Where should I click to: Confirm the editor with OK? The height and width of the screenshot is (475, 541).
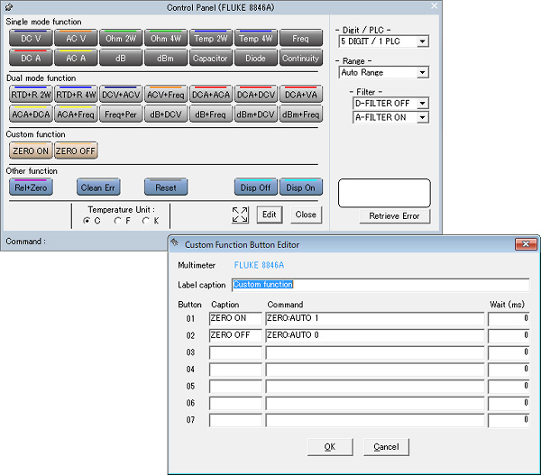[329, 447]
